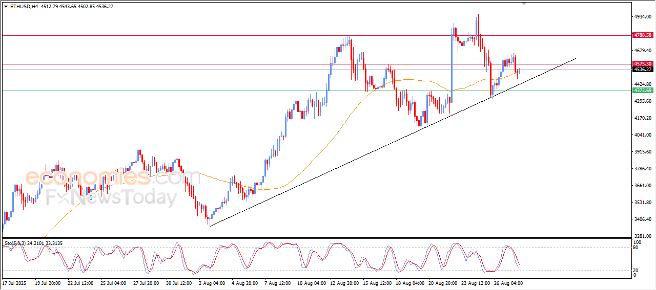Click the 4424.80 price axis label
Image resolution: width=656 pixels, height=290 pixels.
point(643,84)
